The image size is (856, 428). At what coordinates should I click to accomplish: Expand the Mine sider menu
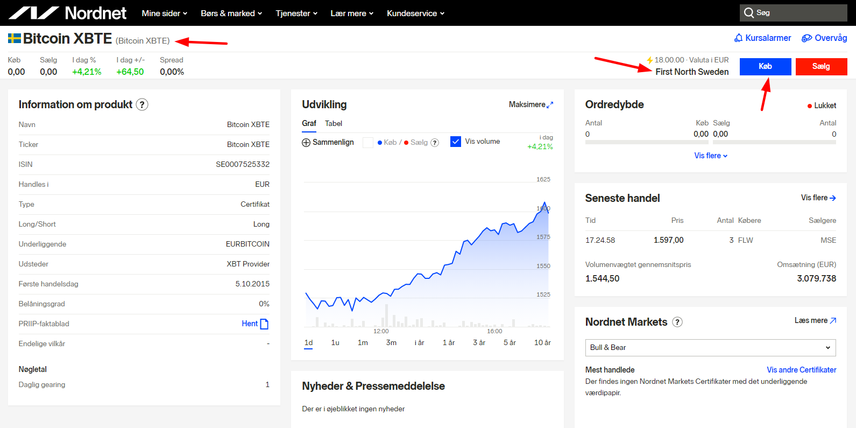165,13
